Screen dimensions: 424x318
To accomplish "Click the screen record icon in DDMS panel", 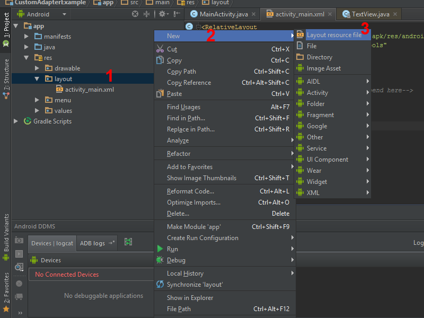I will 19,254.
